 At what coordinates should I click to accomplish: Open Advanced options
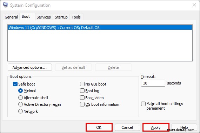pos(30,67)
